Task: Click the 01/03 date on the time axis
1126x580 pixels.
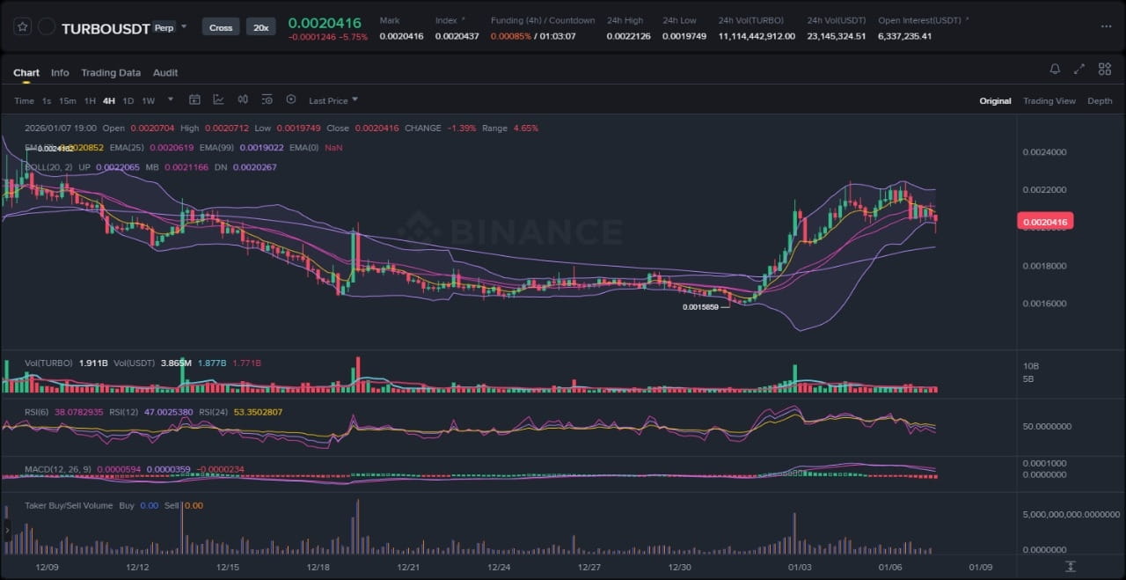Action: (x=800, y=568)
